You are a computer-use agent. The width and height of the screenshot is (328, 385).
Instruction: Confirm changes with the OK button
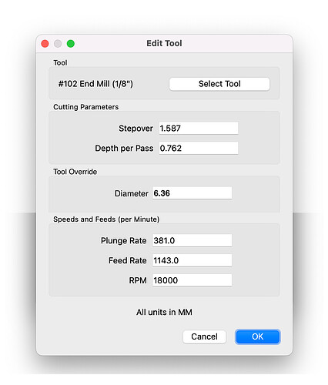coord(257,336)
